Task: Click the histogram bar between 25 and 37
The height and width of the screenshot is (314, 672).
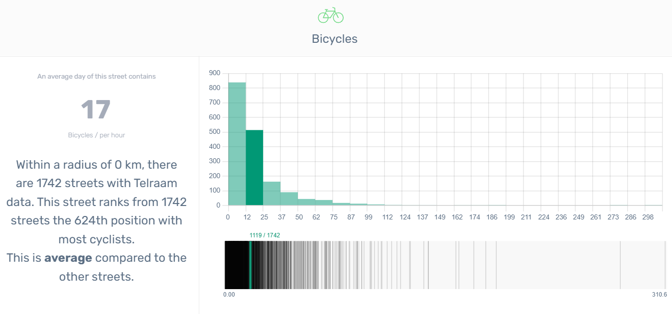Action: click(271, 194)
